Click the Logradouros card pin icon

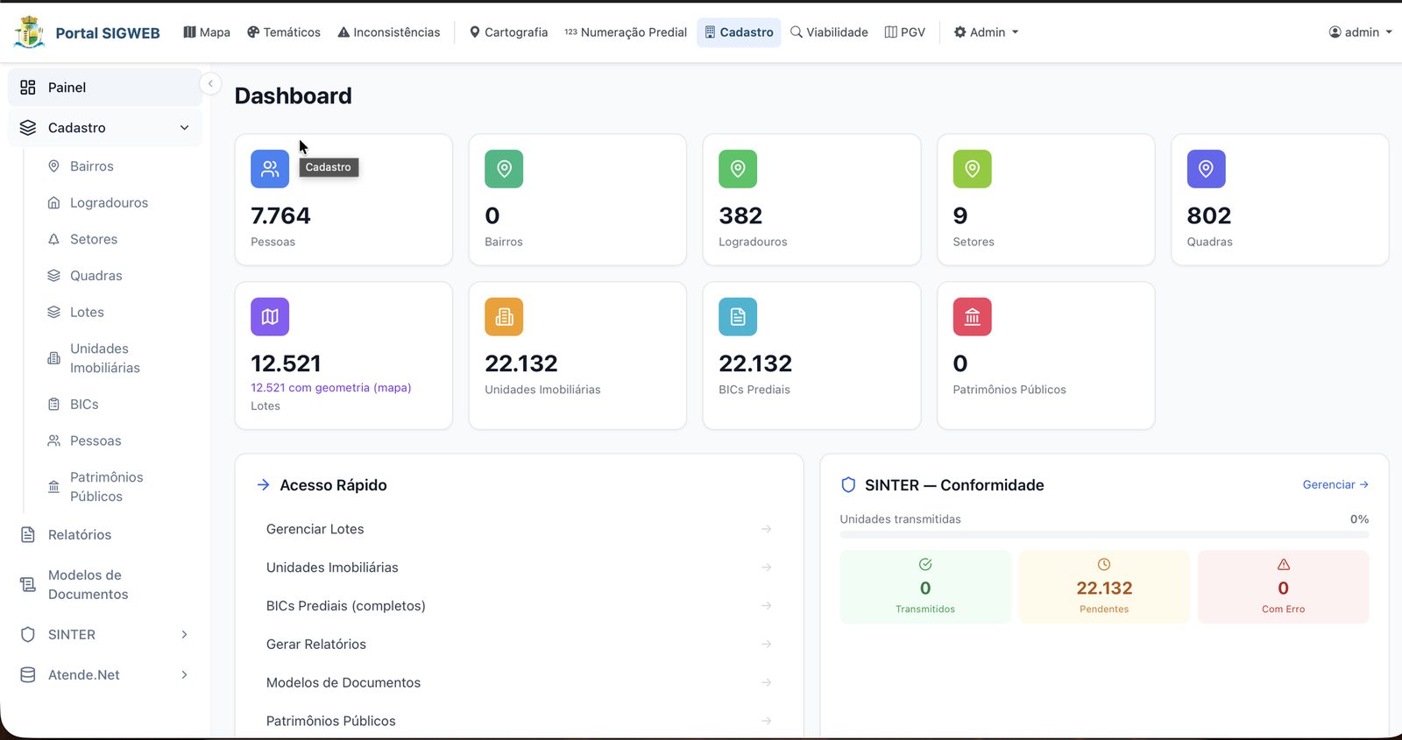(738, 169)
